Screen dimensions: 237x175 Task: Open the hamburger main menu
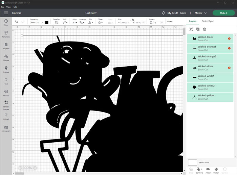pos(6,13)
